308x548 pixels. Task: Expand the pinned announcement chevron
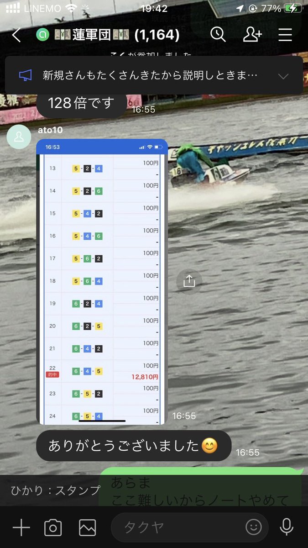(x=283, y=76)
